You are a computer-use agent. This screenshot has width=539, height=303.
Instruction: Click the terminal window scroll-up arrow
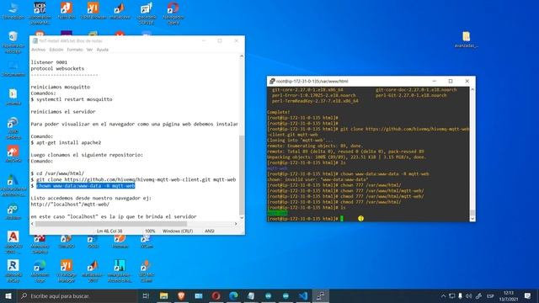point(472,89)
